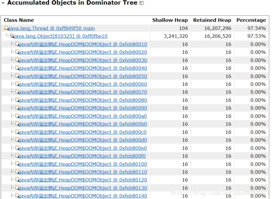Open OOMObject @ 0xfeb80040 link
Viewport: 273px width, 199px height.
coord(83,68)
